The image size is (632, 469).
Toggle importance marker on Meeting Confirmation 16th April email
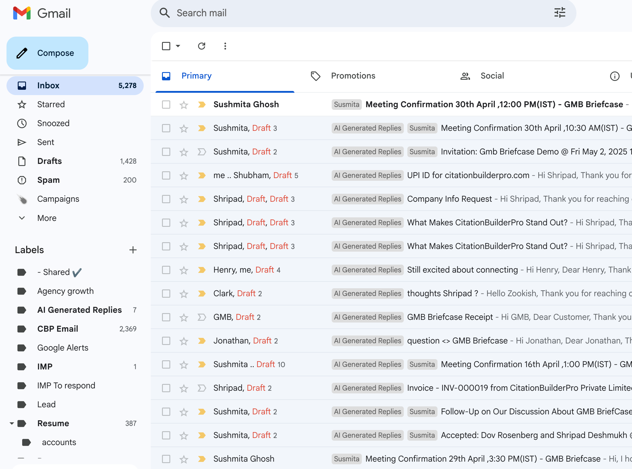(202, 364)
